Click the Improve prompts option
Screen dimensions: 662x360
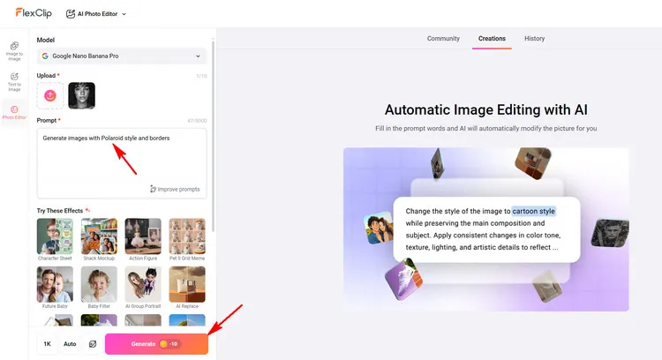(x=175, y=189)
